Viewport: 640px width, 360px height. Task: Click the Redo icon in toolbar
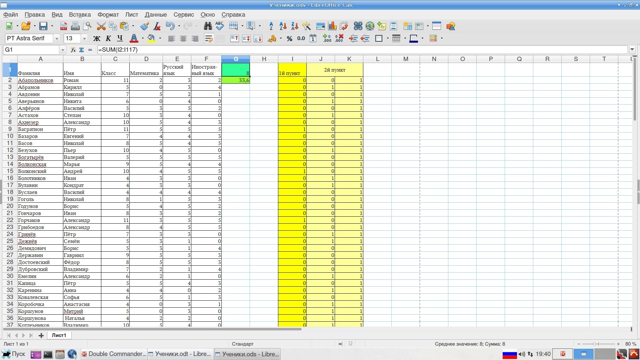point(189,26)
